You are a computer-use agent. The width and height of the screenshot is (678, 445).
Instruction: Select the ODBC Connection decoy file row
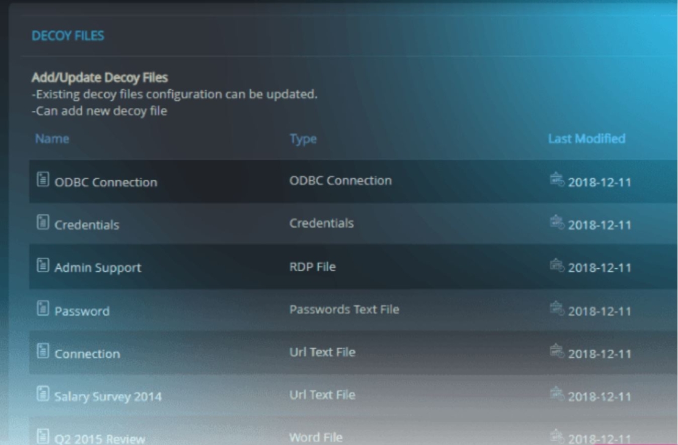pyautogui.click(x=275, y=180)
